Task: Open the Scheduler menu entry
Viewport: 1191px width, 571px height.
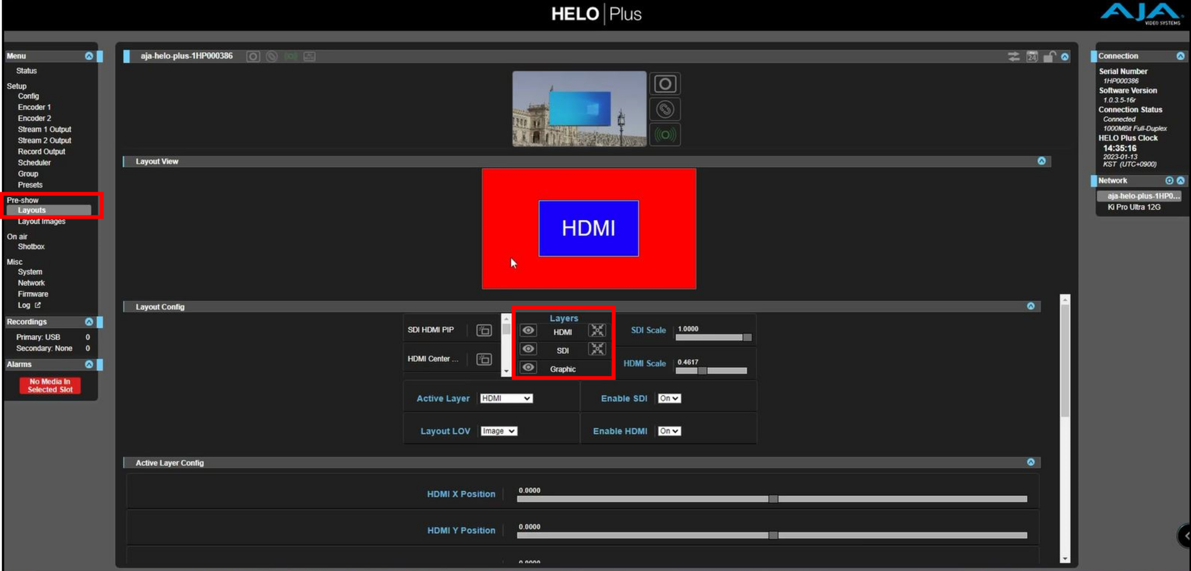Action: 34,163
